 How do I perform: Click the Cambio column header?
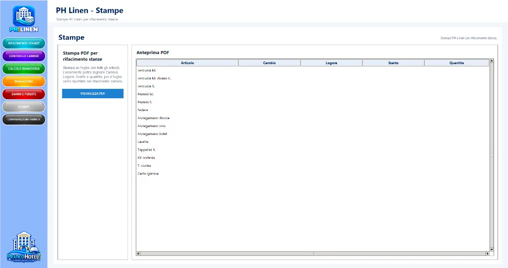[x=269, y=63]
